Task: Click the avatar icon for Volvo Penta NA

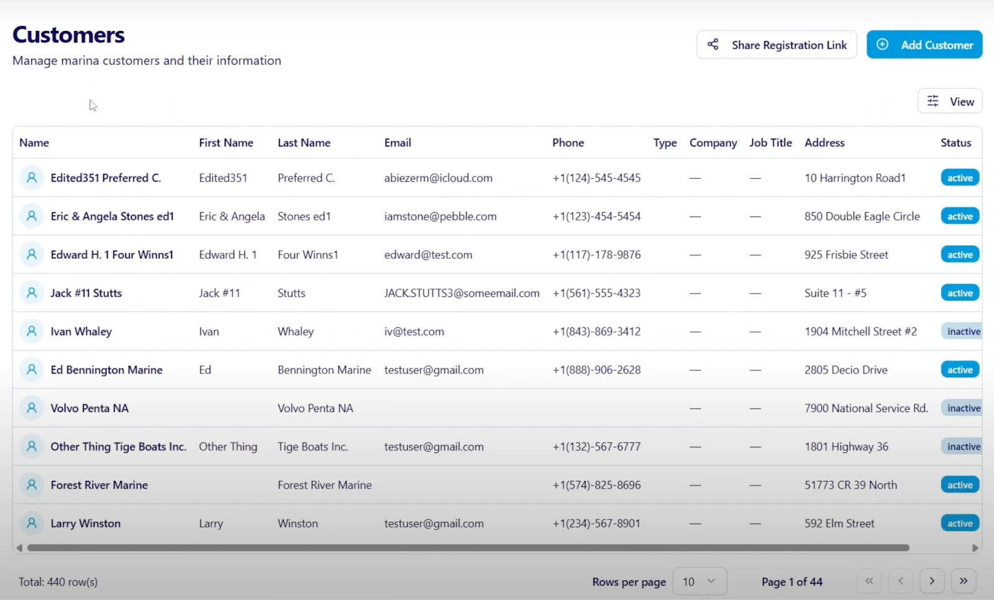Action: pyautogui.click(x=32, y=408)
